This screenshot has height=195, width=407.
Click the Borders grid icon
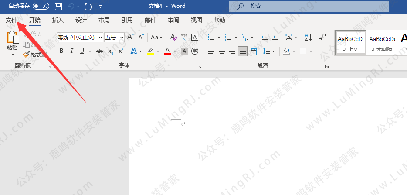tap(303, 51)
